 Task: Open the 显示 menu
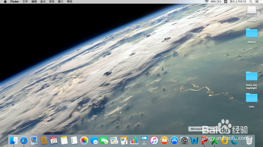pyautogui.click(x=43, y=2)
